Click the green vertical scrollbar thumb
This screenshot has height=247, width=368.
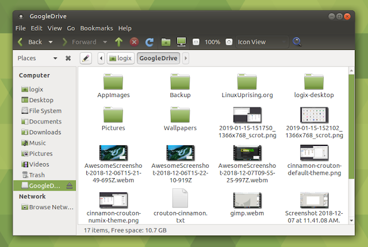pos(351,126)
